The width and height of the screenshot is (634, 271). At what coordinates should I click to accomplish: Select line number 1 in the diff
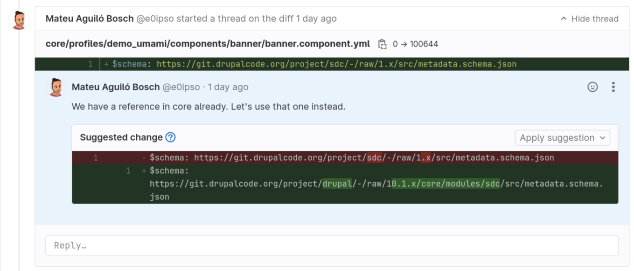(90, 64)
